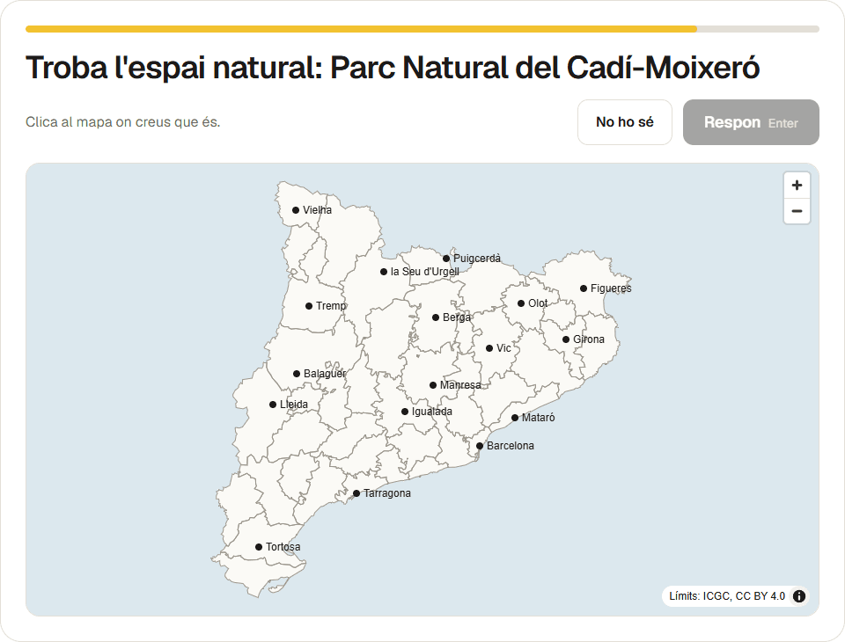
Task: Click the Tortosa label
Action: 283,547
